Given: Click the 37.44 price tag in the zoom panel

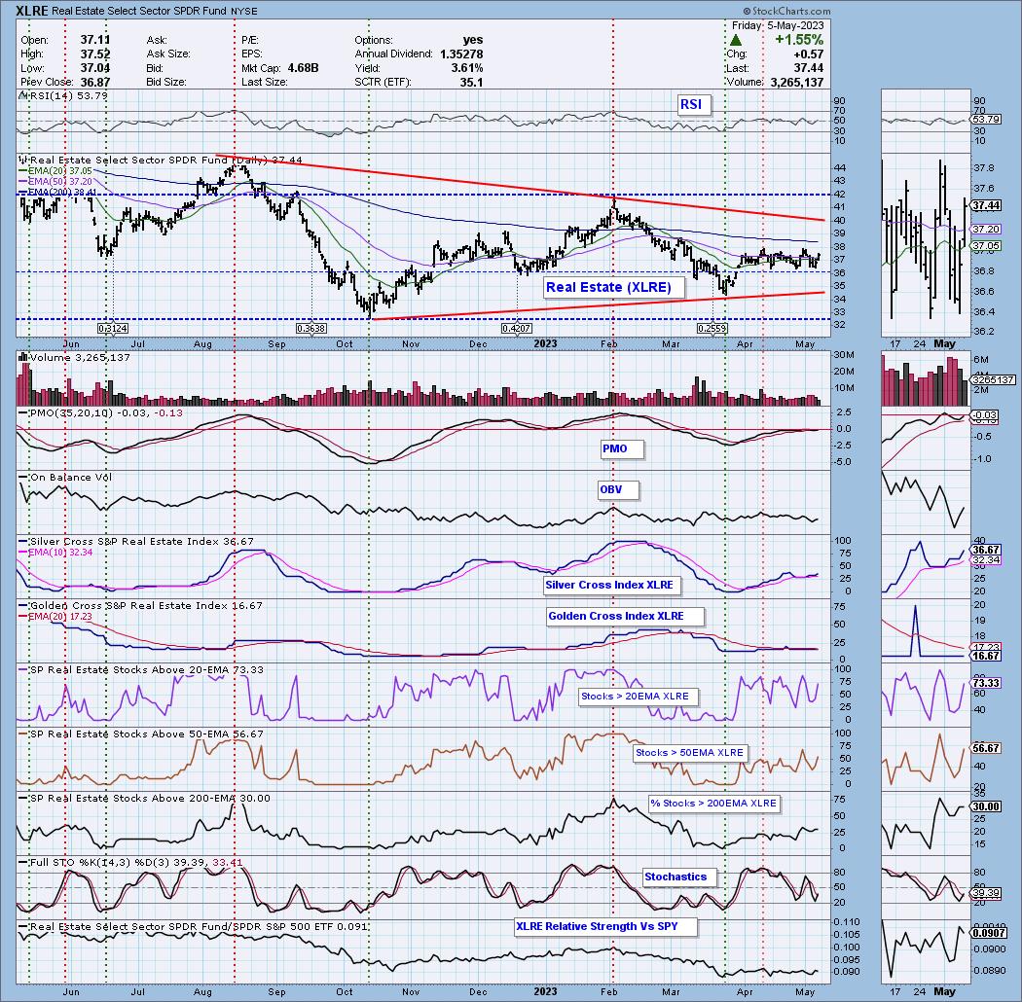Looking at the screenshot, I should point(985,205).
